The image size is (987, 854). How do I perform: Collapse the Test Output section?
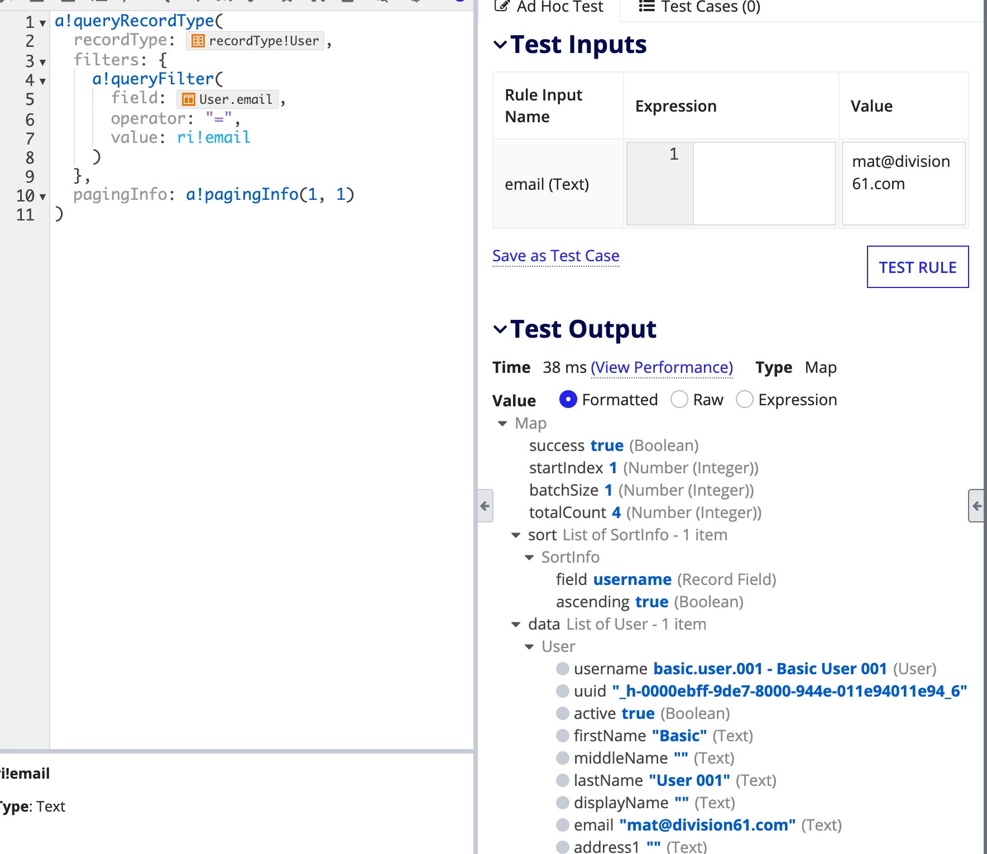(x=500, y=329)
